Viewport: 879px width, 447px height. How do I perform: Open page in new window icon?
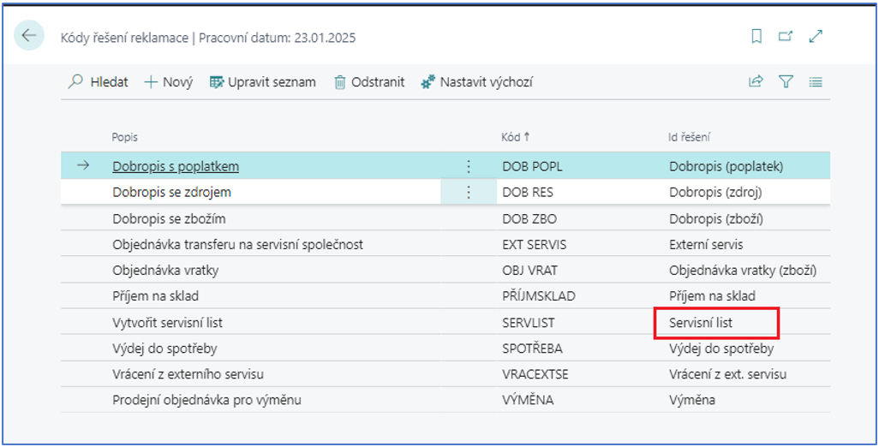[786, 37]
